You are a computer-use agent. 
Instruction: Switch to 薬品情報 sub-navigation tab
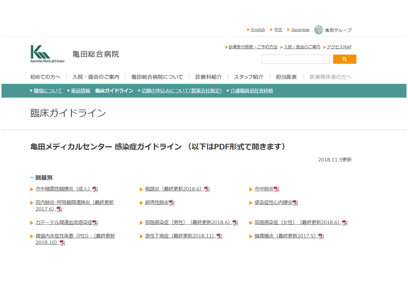80,91
